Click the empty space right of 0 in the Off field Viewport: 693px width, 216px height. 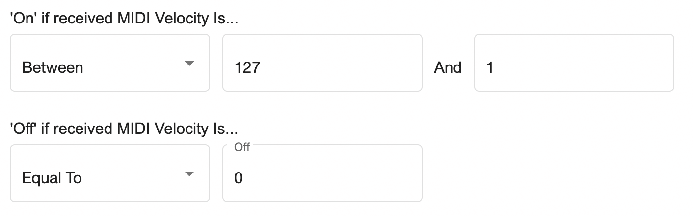click(334, 178)
